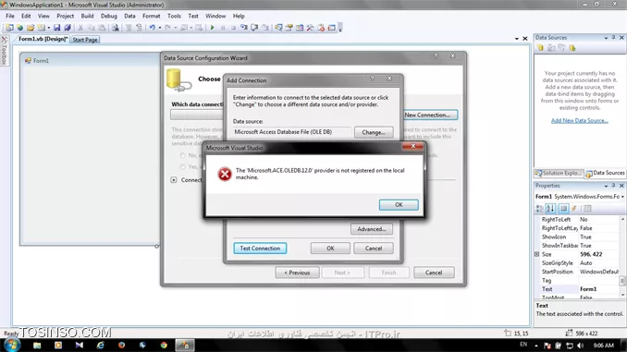Open the Build menu
The width and height of the screenshot is (627, 352).
(87, 16)
